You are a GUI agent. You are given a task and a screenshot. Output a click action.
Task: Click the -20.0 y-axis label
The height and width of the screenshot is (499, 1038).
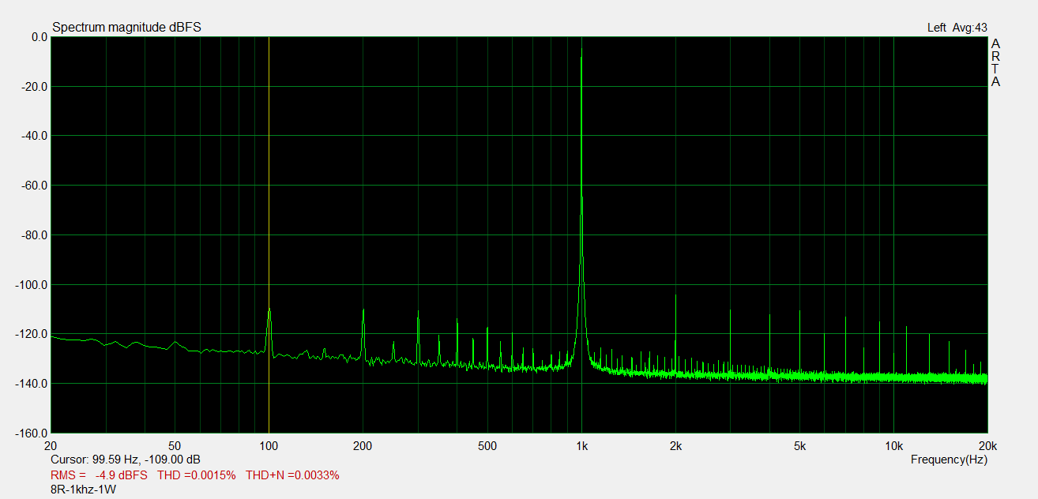pos(35,87)
